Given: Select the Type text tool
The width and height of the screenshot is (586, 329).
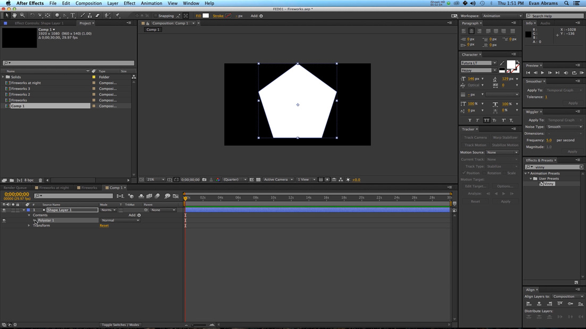Looking at the screenshot, I should (x=73, y=16).
